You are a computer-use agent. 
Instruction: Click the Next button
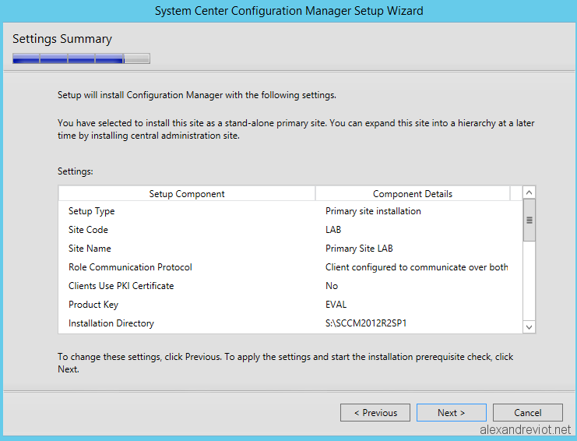coord(451,413)
